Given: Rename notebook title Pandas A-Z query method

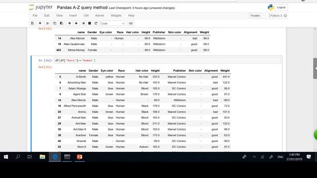Looking at the screenshot, I should (x=82, y=8).
